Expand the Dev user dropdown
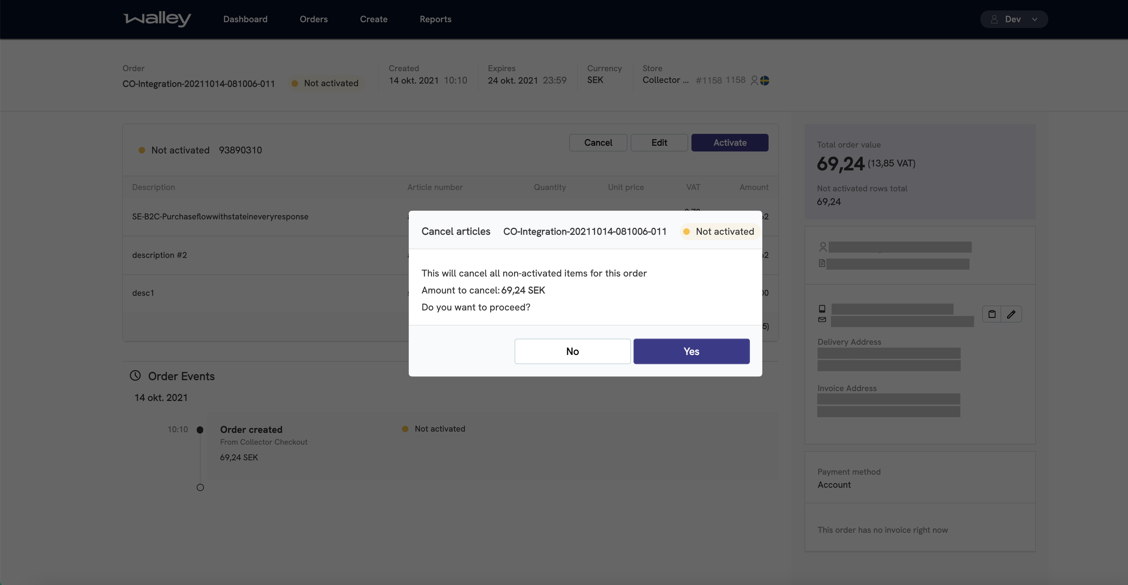Viewport: 1128px width, 585px height. pos(1014,19)
